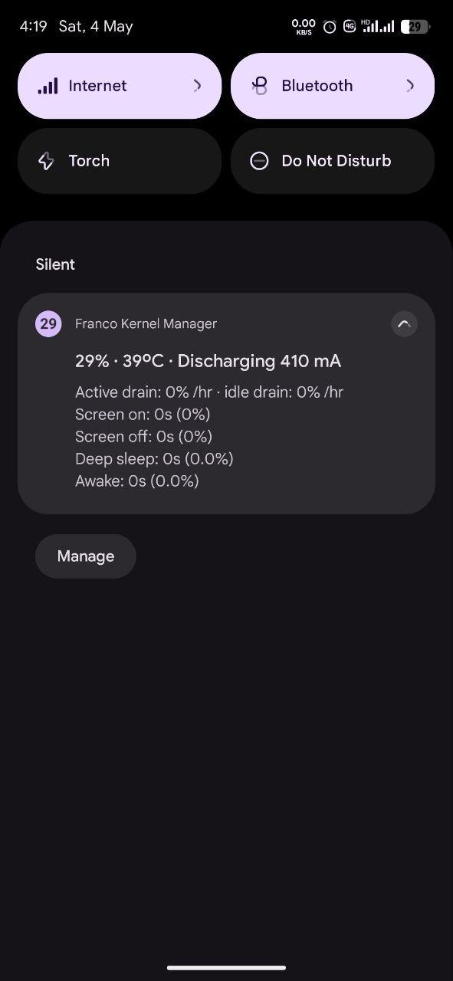
Task: Toggle the Bluetooth quick tile
Action: [333, 86]
